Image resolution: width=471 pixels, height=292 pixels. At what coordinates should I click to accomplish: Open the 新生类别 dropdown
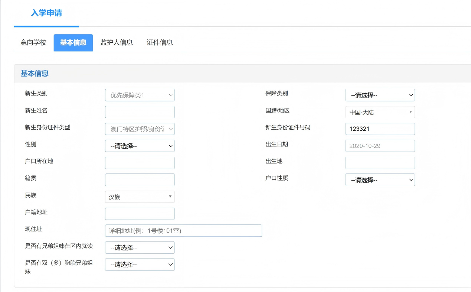(x=140, y=95)
